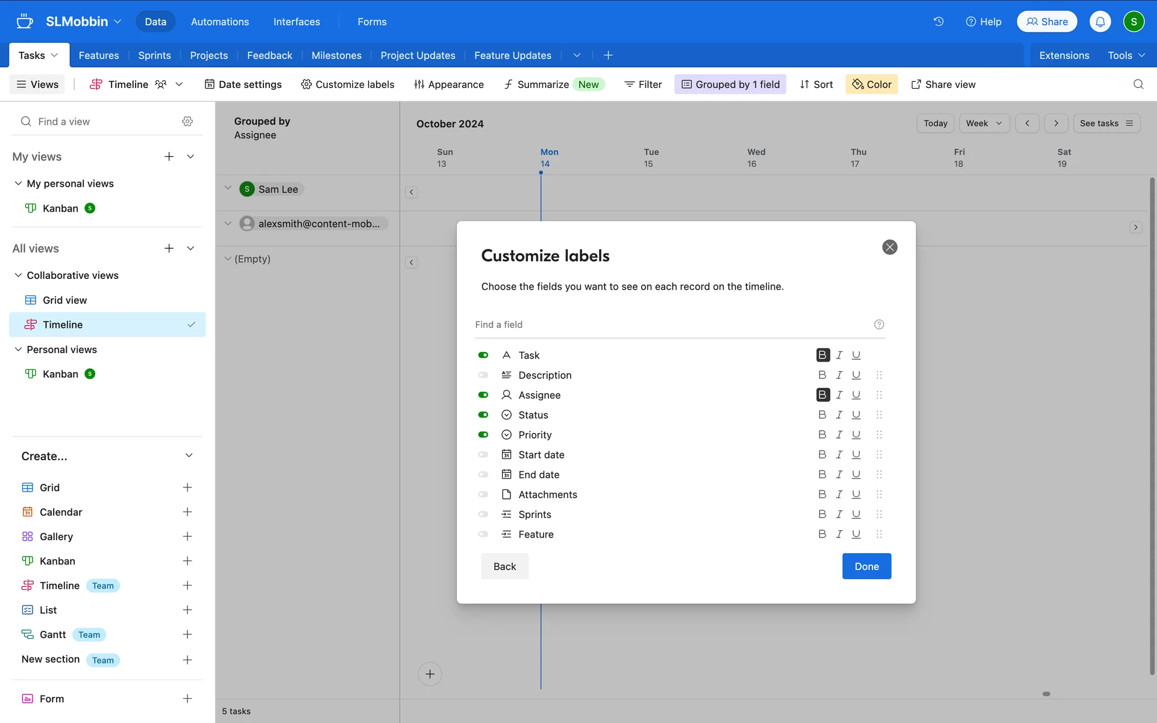The image size is (1157, 723).
Task: Click Bold icon for Status field
Action: pos(822,415)
